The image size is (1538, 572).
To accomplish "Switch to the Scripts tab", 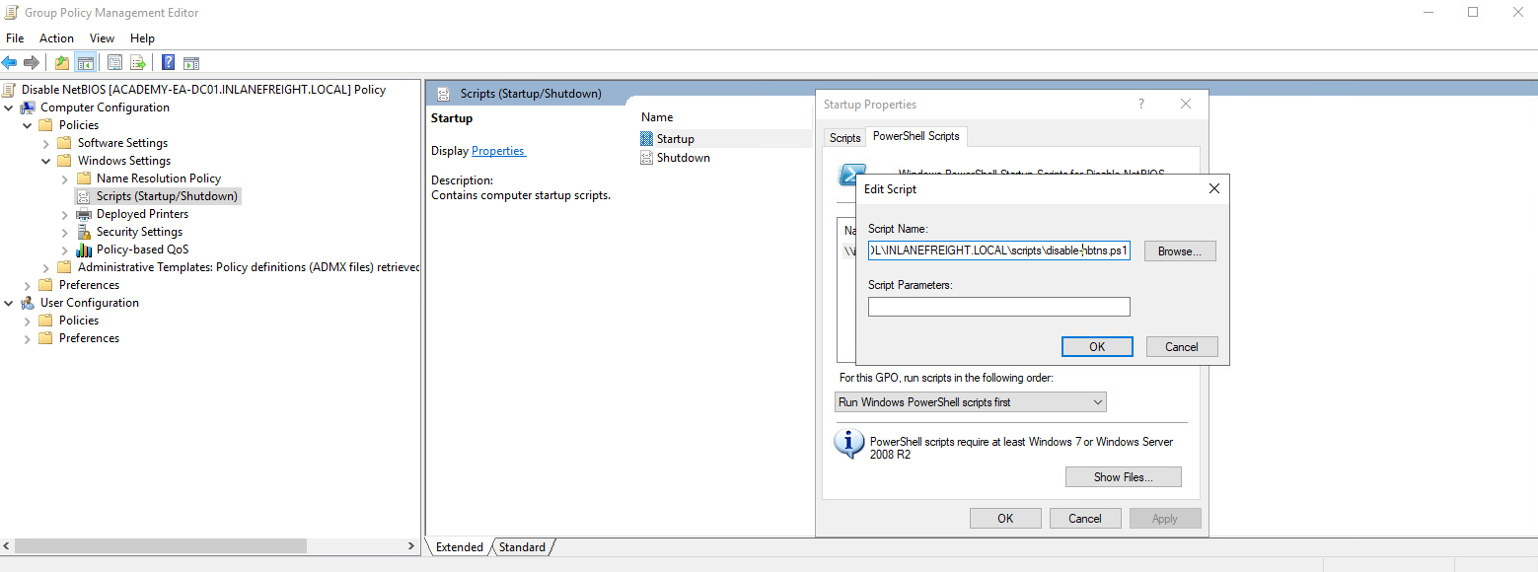I will pyautogui.click(x=844, y=137).
